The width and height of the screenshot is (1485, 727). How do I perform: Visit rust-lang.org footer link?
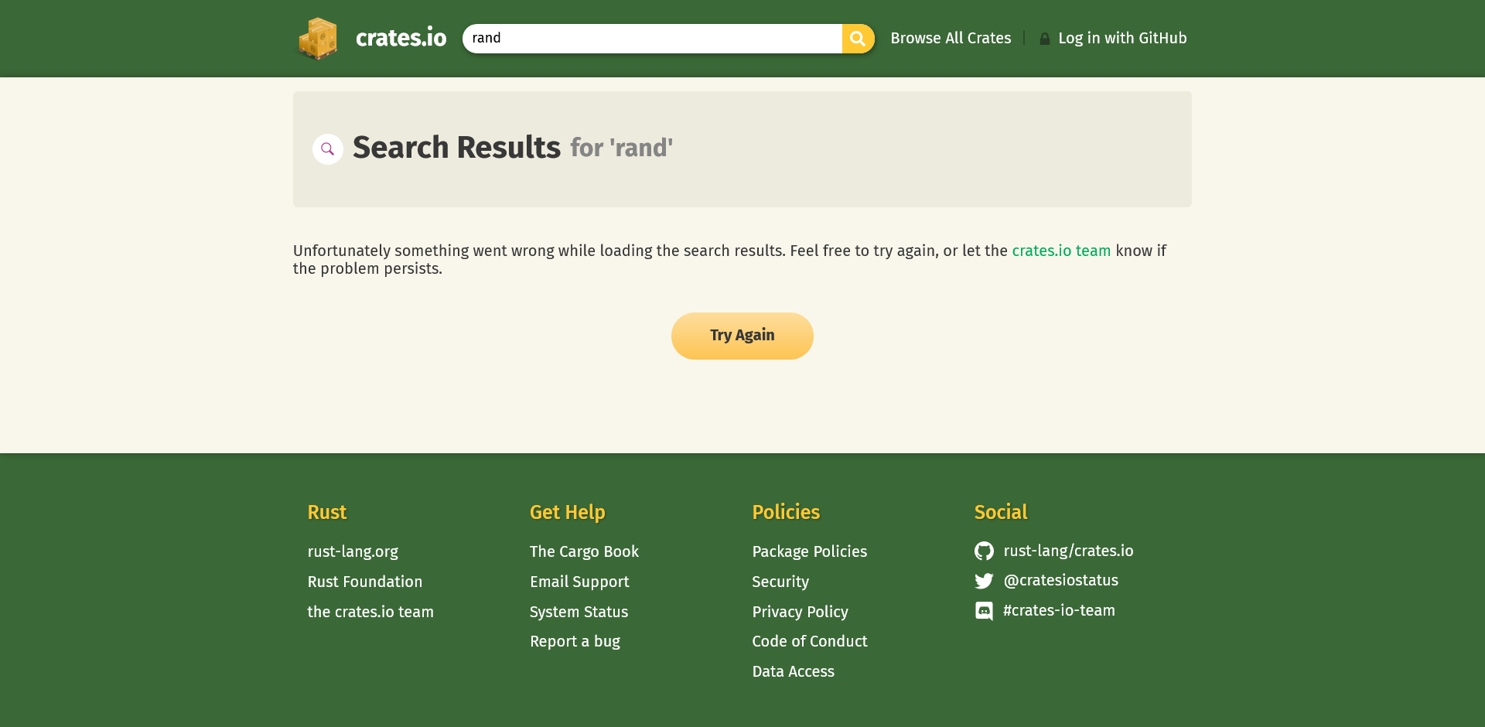point(353,551)
